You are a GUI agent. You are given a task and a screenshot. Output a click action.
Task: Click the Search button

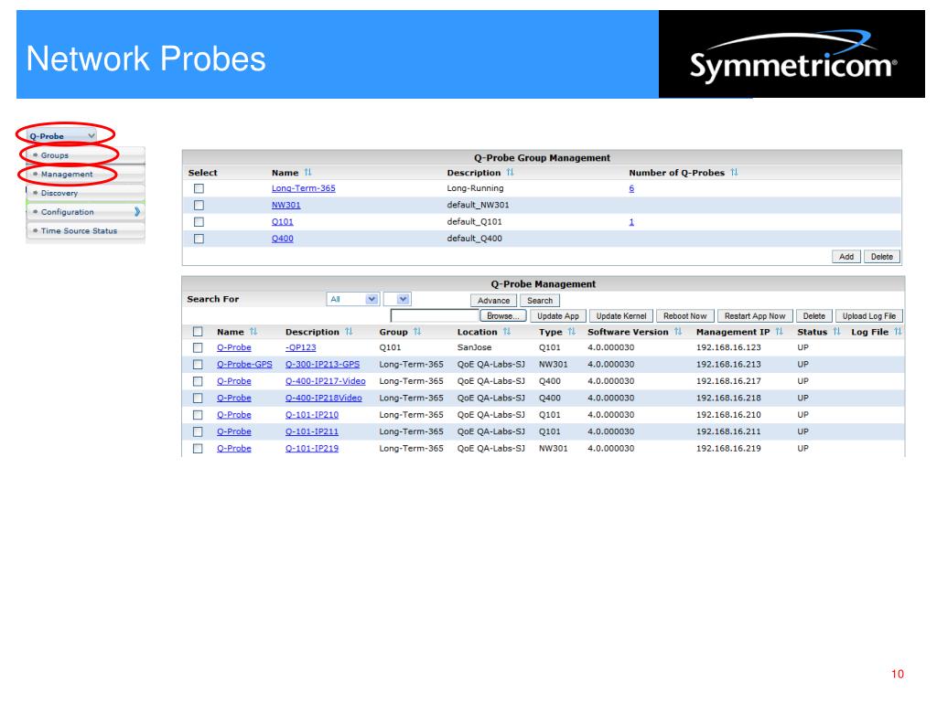point(540,301)
